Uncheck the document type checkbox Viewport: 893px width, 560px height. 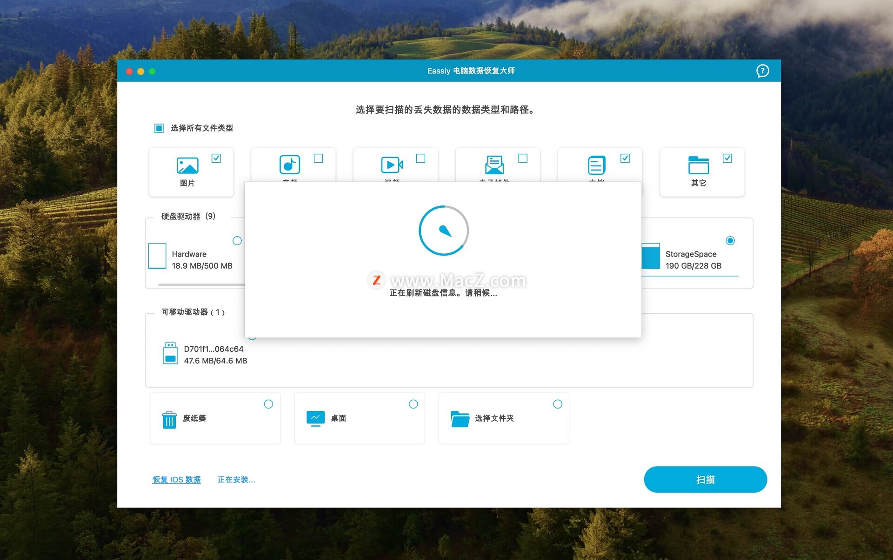[x=626, y=158]
